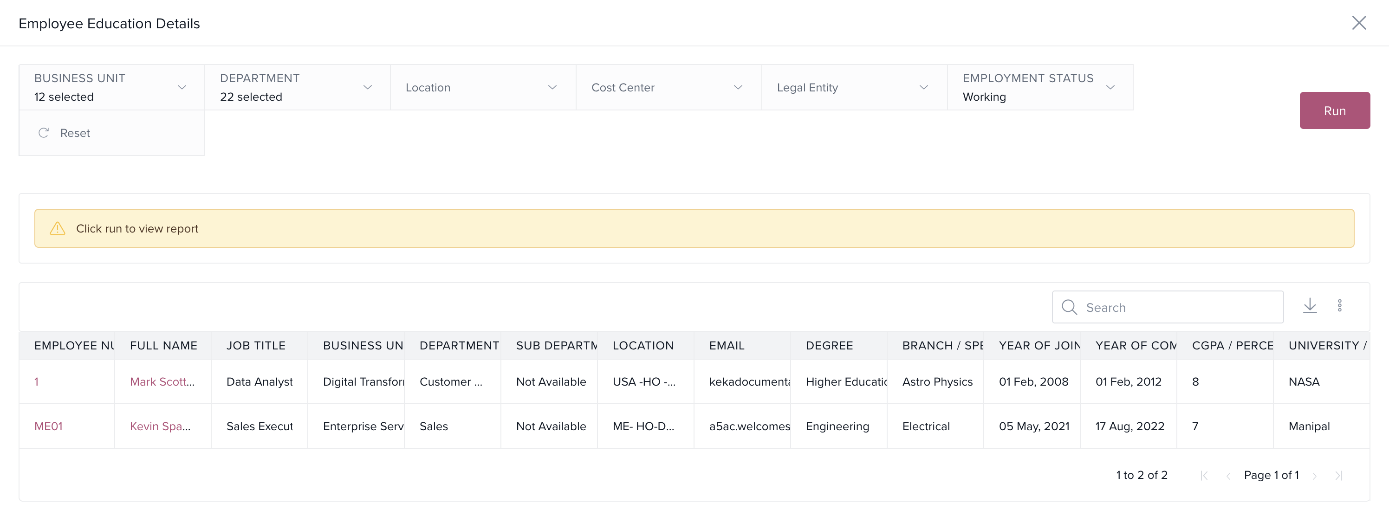Screen dimensions: 1389x523
Task: Click the download report icon
Action: tap(1309, 306)
